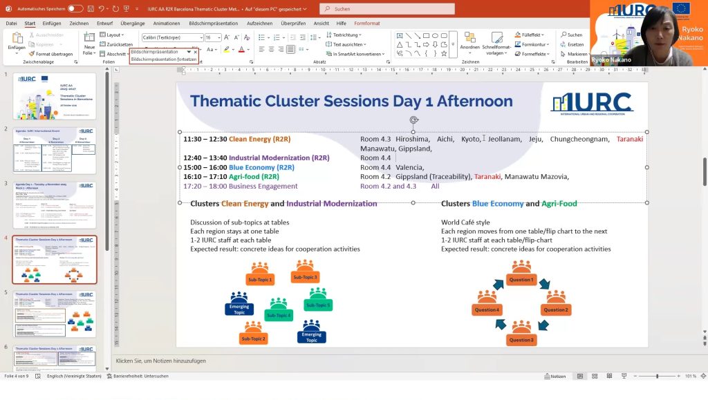708x400 pixels.
Task: Click the Einfügen paste clipboard icon
Action: click(17, 39)
